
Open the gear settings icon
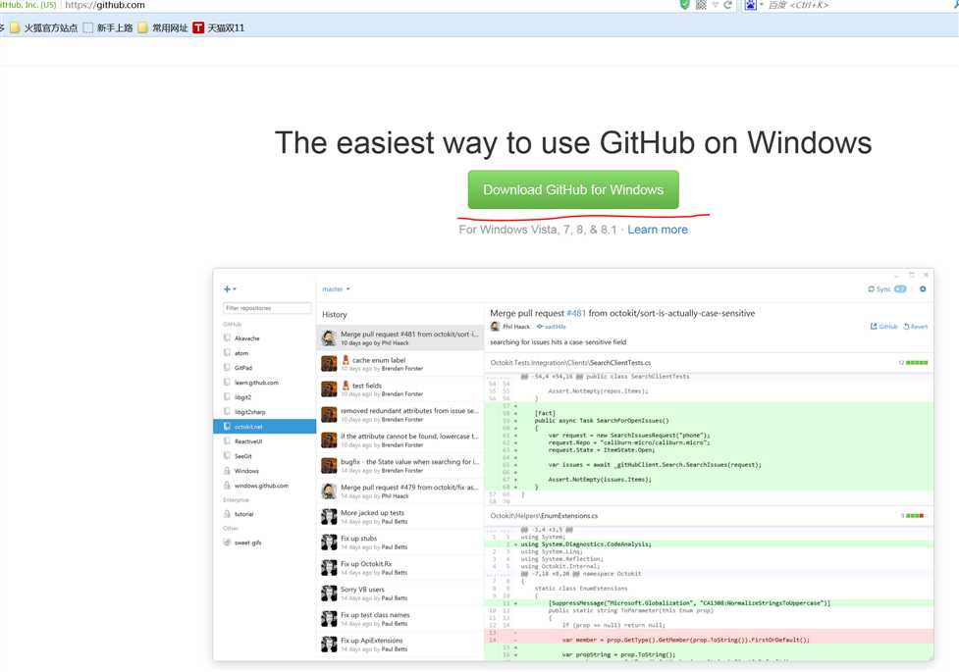point(923,289)
